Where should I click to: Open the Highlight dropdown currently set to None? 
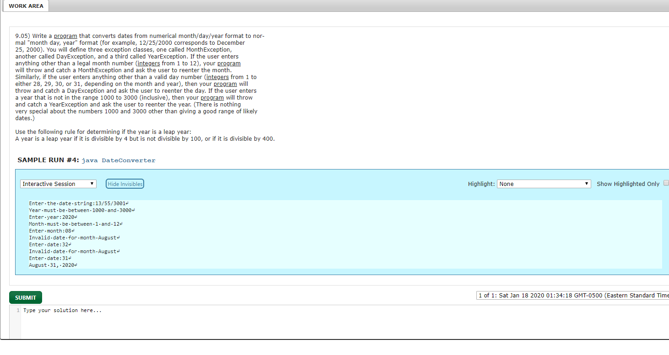coord(544,183)
